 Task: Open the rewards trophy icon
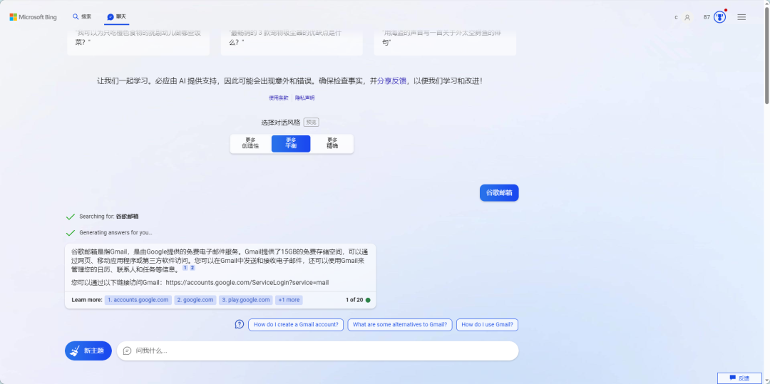719,17
